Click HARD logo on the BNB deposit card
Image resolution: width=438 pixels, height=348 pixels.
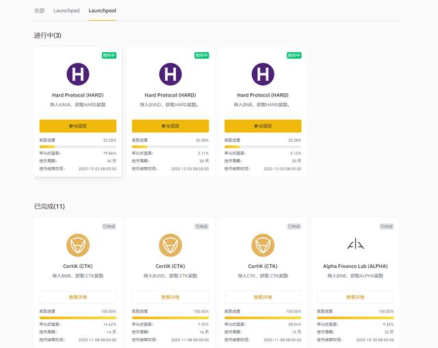(263, 74)
